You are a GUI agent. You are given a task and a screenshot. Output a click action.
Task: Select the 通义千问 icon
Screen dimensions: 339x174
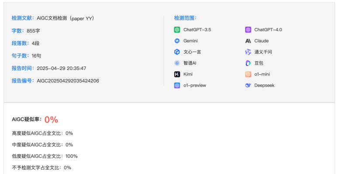(x=248, y=52)
